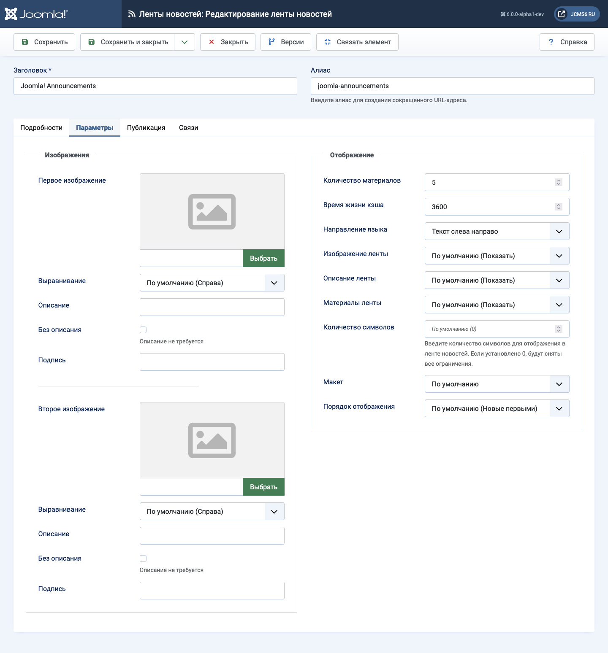The image size is (608, 653).
Task: Click the second image path field
Action: (191, 487)
